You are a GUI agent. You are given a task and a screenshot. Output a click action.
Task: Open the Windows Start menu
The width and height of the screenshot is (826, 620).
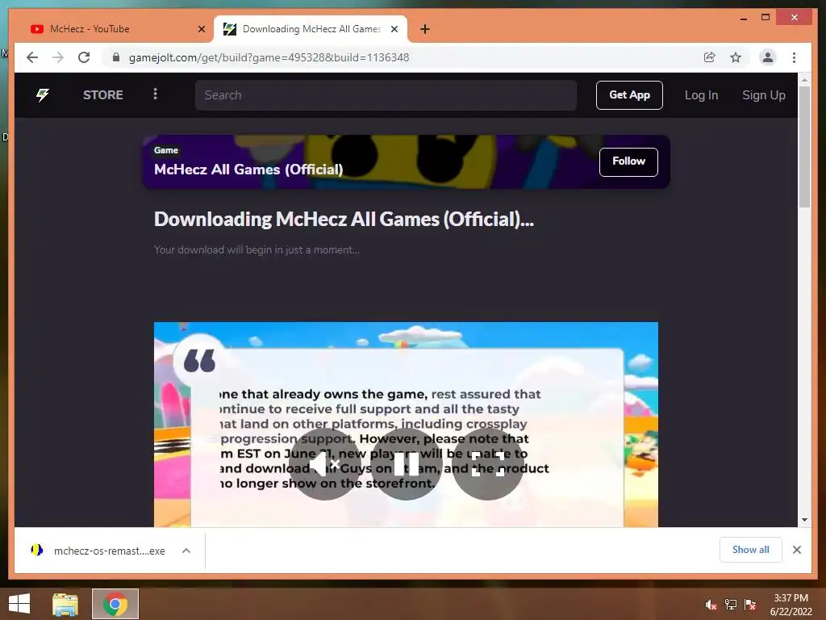19,604
